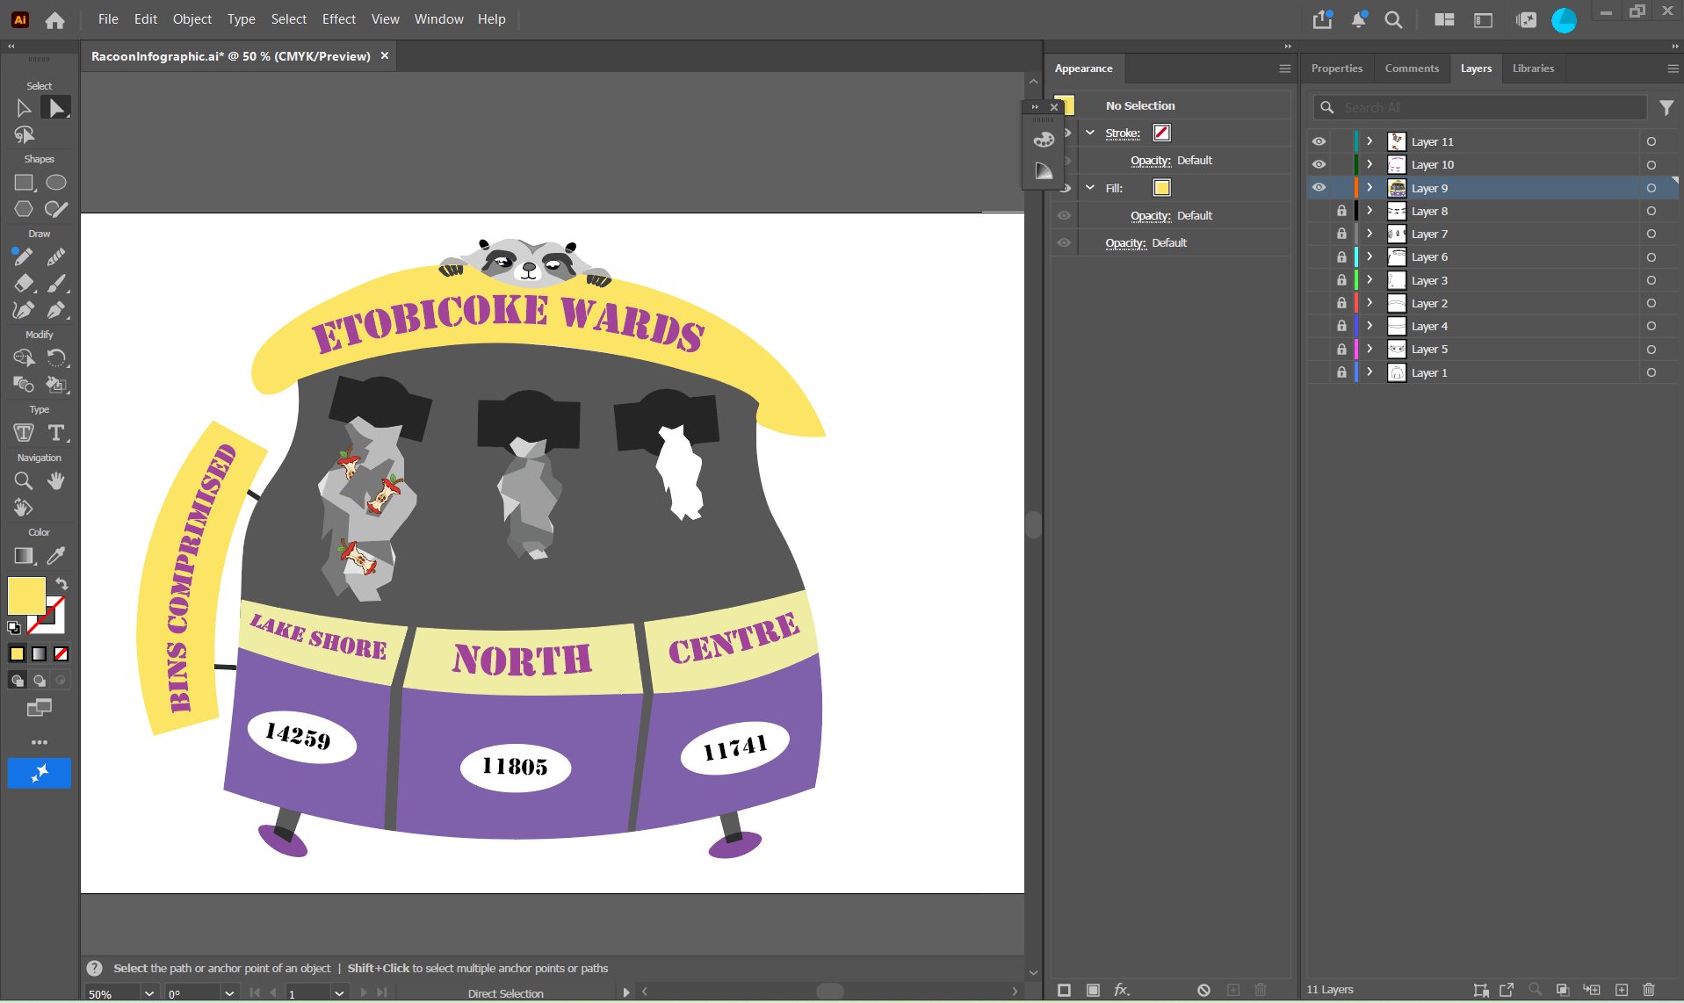
Task: Choose the Zoom tool
Action: (24, 481)
